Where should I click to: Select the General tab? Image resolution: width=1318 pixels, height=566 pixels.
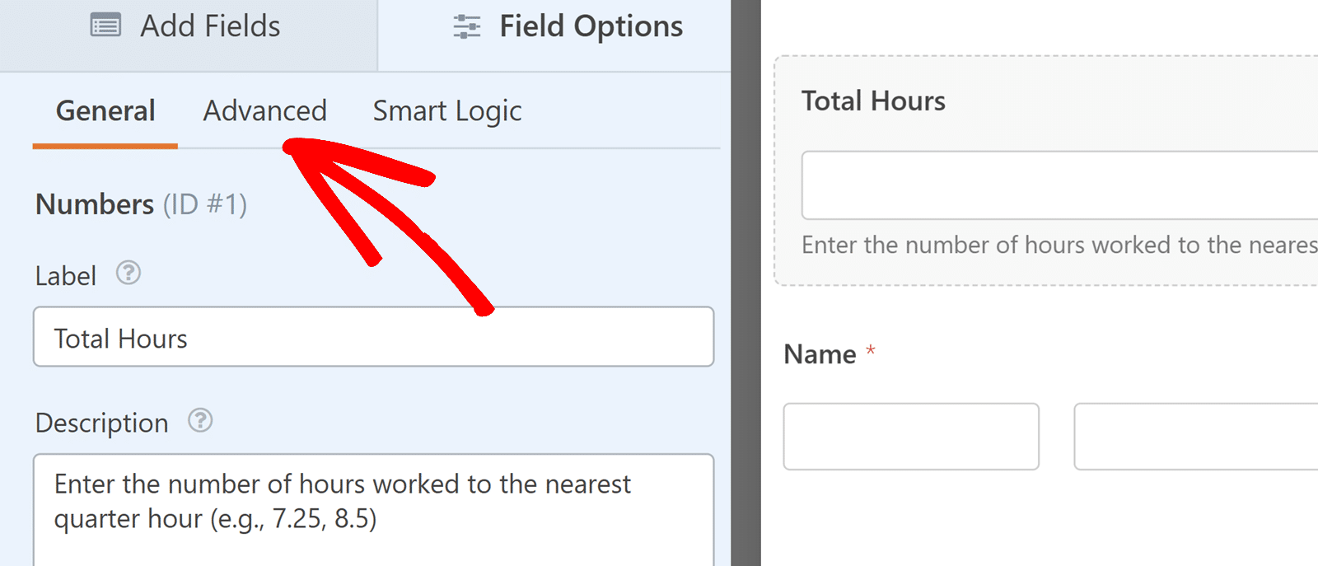pyautogui.click(x=105, y=110)
